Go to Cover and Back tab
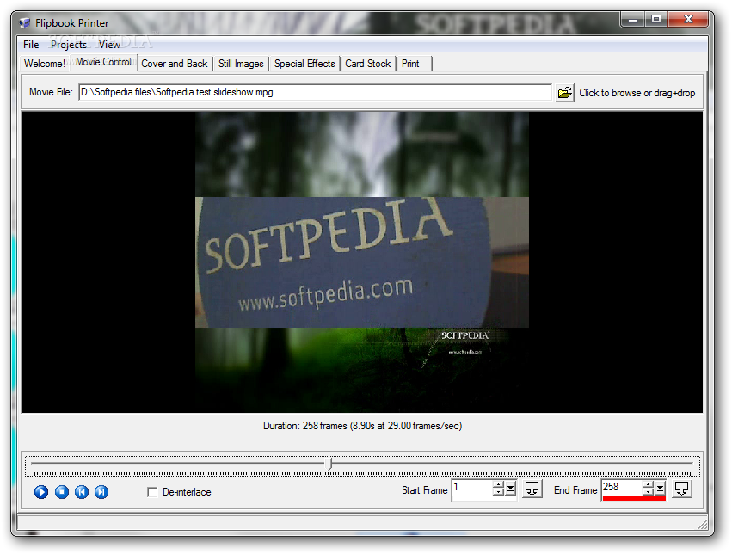This screenshot has height=554, width=732. tap(174, 64)
